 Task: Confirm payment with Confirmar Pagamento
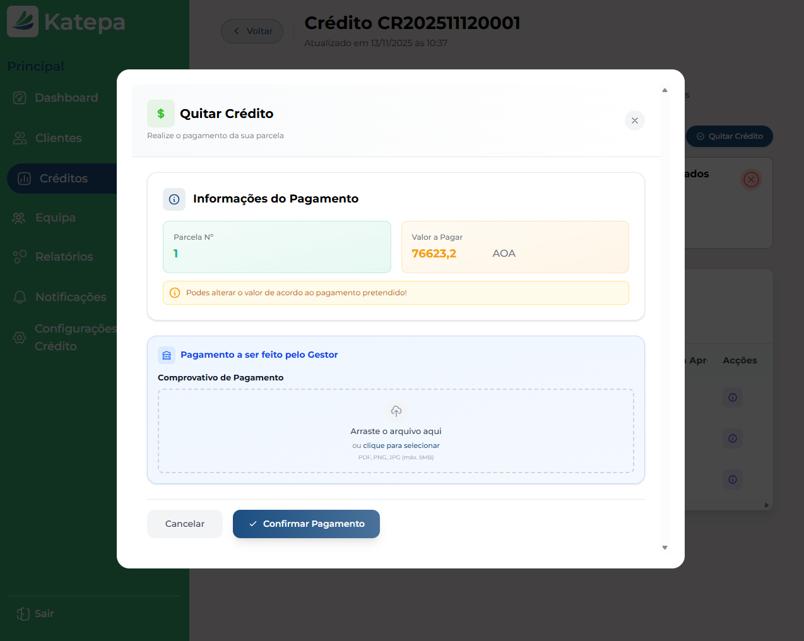[306, 524]
